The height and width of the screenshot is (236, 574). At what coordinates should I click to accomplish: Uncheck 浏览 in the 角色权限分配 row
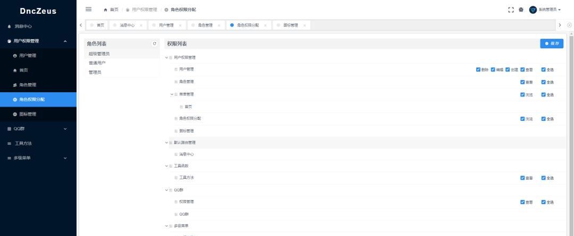pyautogui.click(x=522, y=119)
